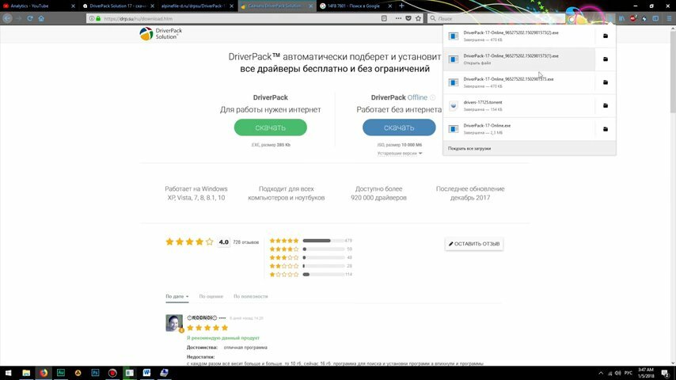Save page to Pocket
The width and height of the screenshot is (676, 380).
[408, 18]
